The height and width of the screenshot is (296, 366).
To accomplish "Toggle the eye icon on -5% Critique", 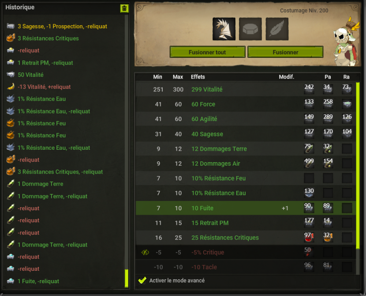I will coord(145,253).
